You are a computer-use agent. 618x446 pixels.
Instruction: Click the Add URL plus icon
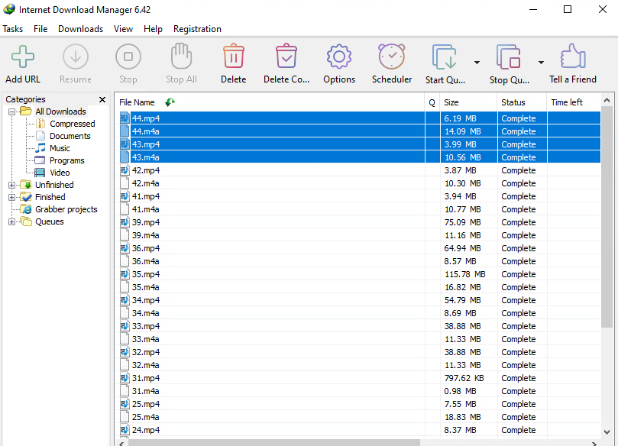23,57
